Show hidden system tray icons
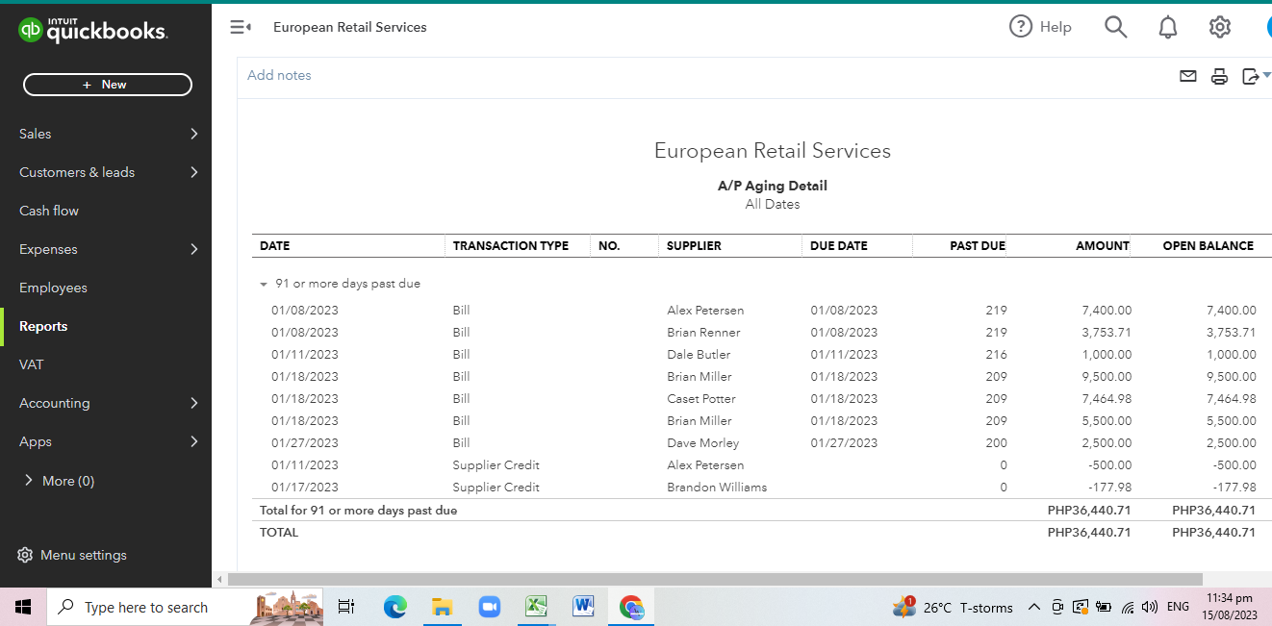 coord(1034,607)
